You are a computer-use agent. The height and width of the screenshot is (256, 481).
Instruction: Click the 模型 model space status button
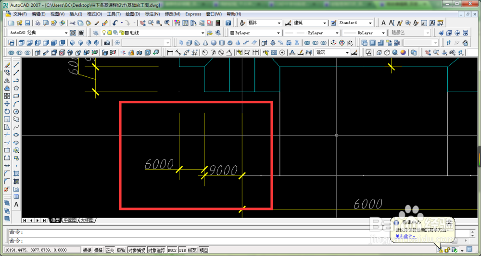coord(203,250)
